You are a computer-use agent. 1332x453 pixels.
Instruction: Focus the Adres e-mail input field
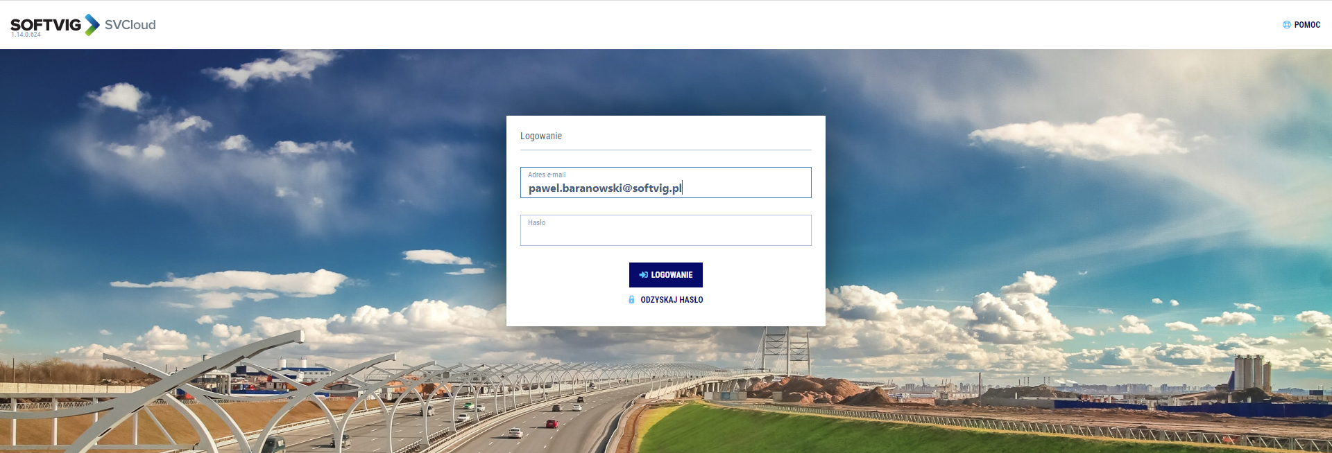666,182
